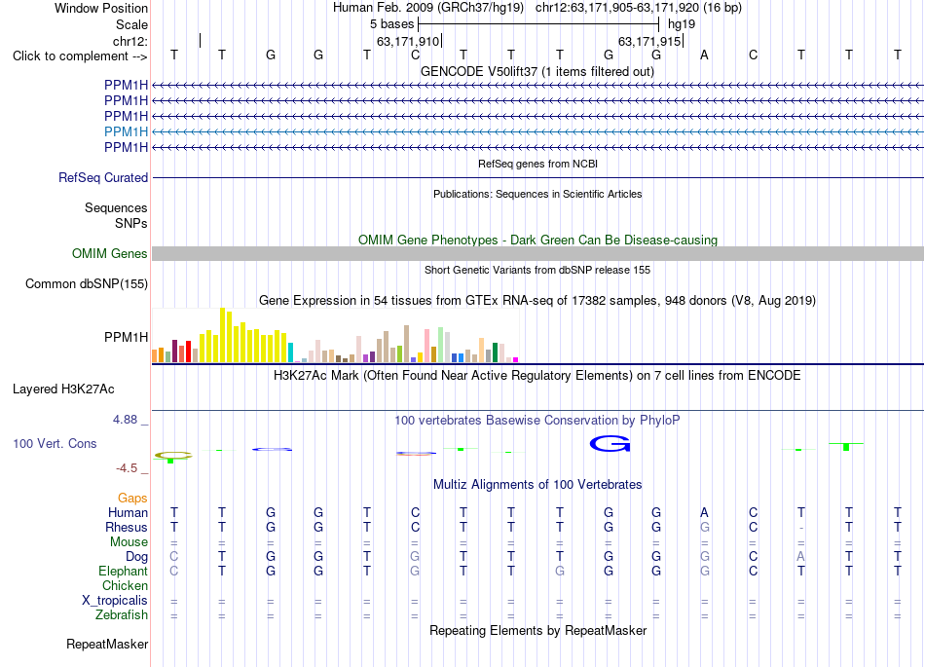The image size is (925, 667).
Task: Click the magenta last bar of the GTEx chart
Action: click(516, 359)
